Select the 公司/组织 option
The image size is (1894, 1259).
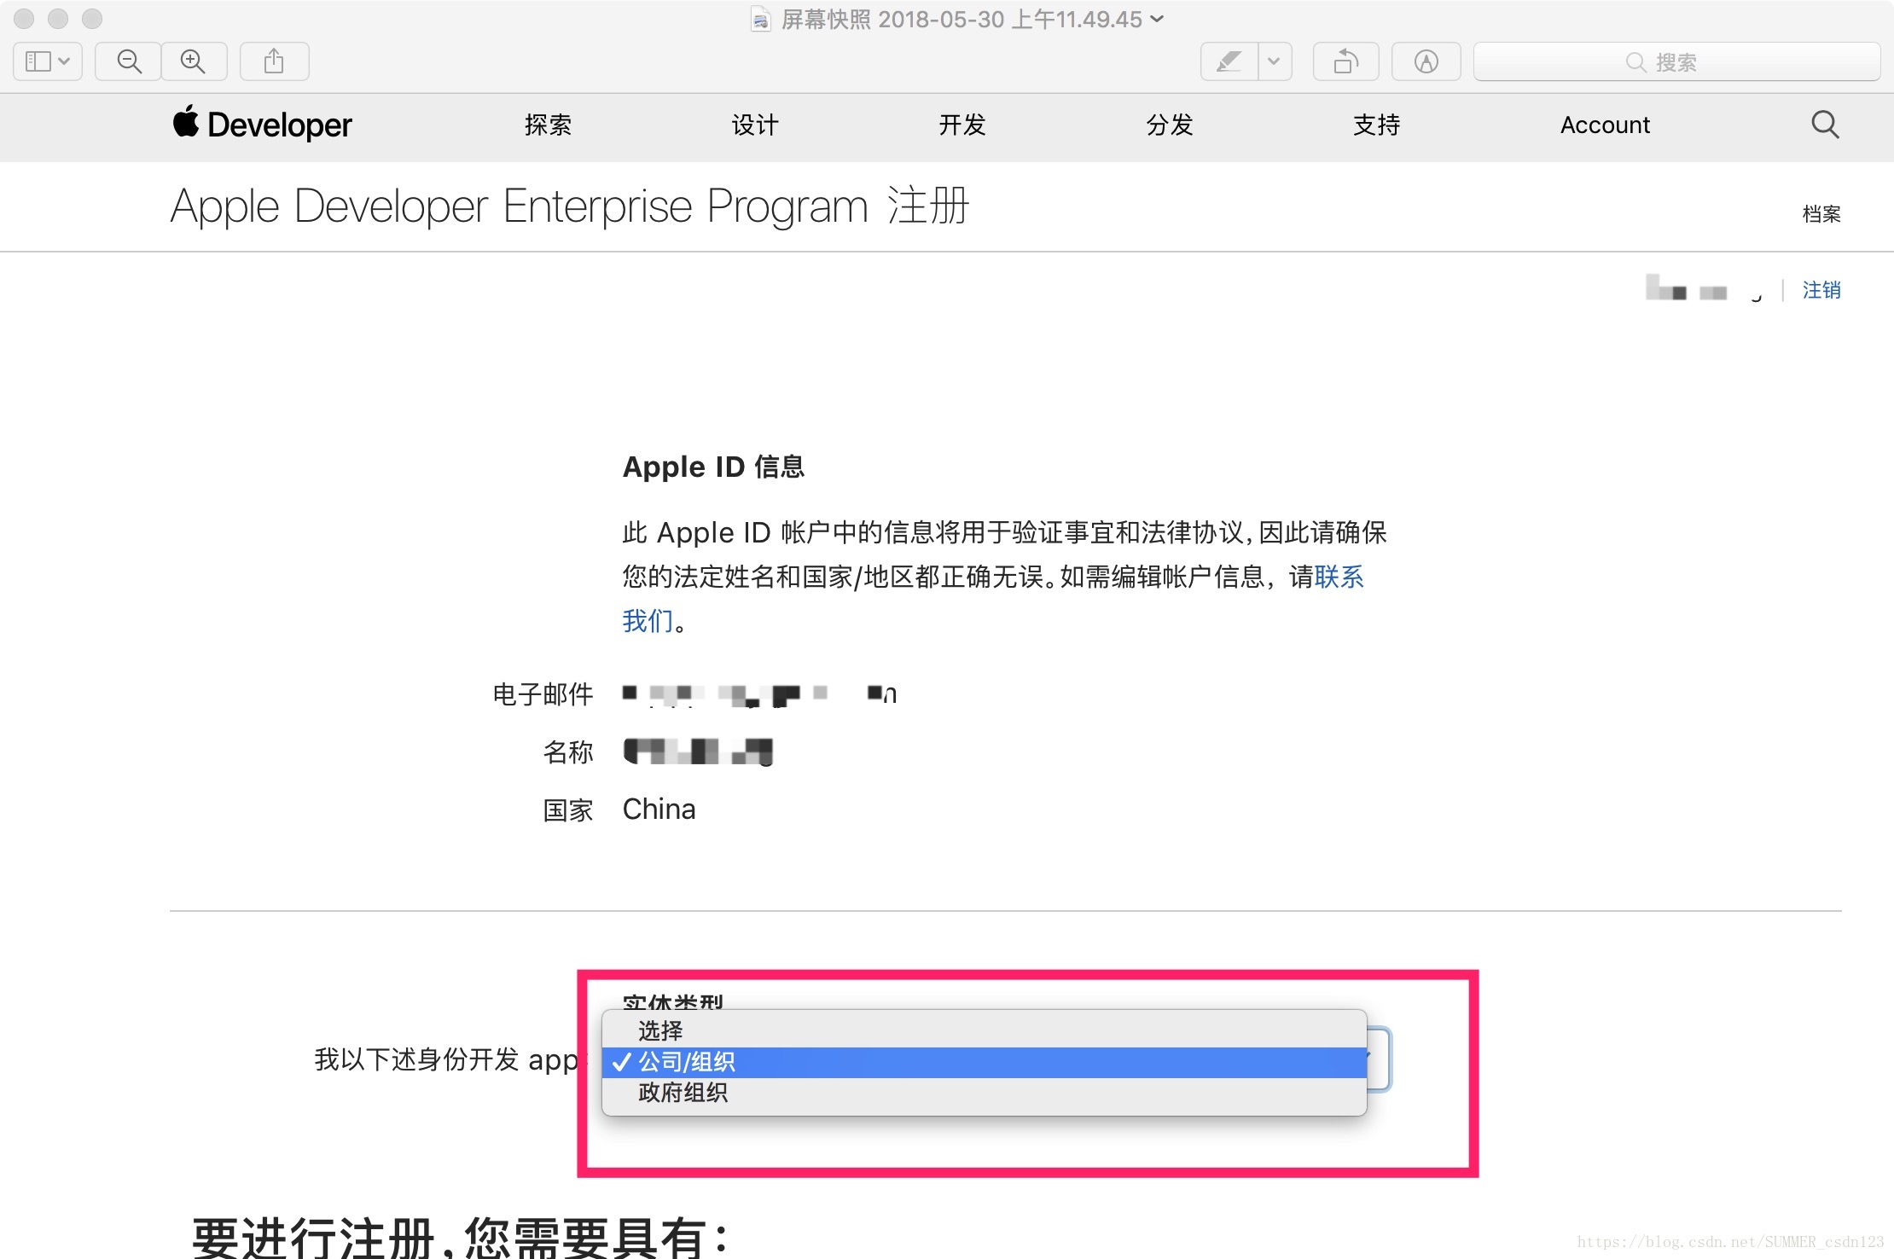tap(985, 1062)
